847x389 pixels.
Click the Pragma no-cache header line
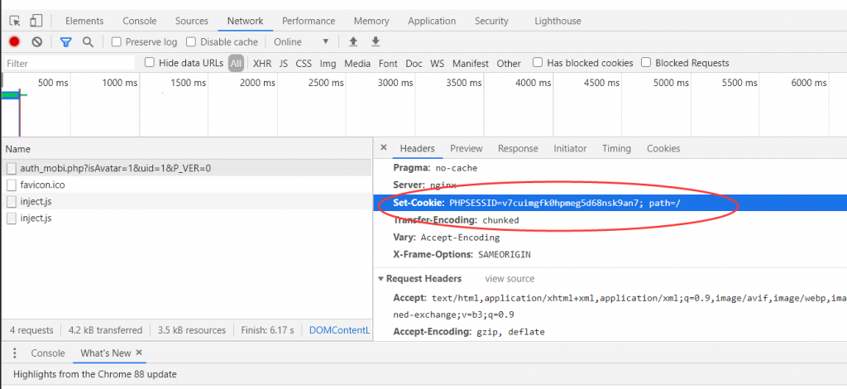tap(435, 168)
